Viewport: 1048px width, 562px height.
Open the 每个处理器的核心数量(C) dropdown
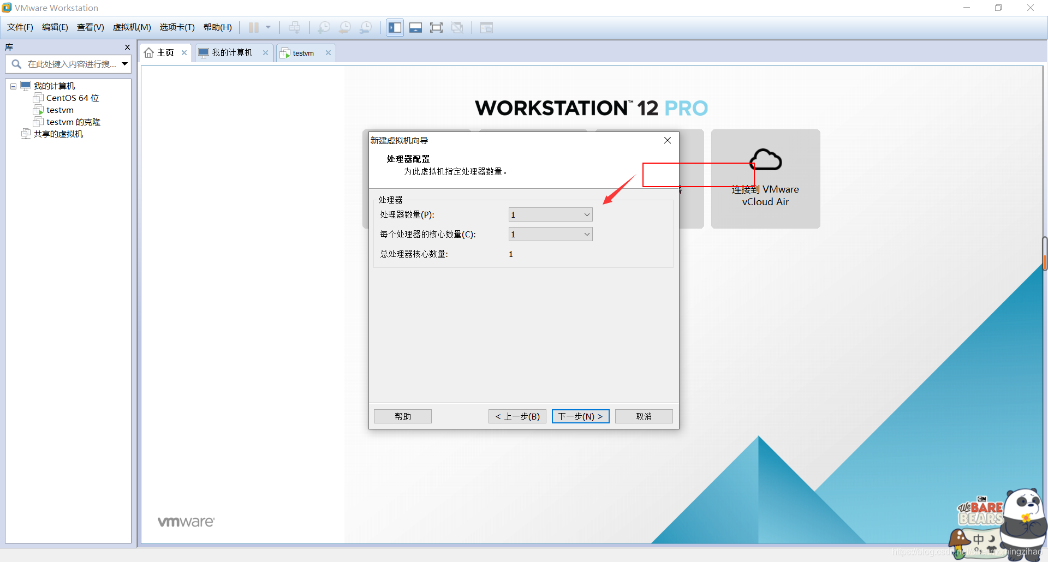[550, 235]
